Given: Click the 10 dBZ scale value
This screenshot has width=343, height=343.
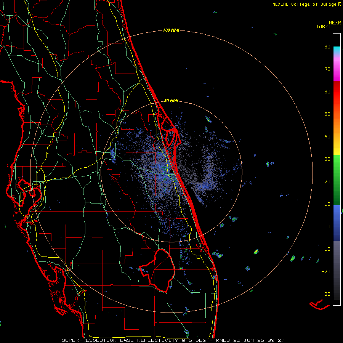Looking at the screenshot, I should click(x=327, y=204).
